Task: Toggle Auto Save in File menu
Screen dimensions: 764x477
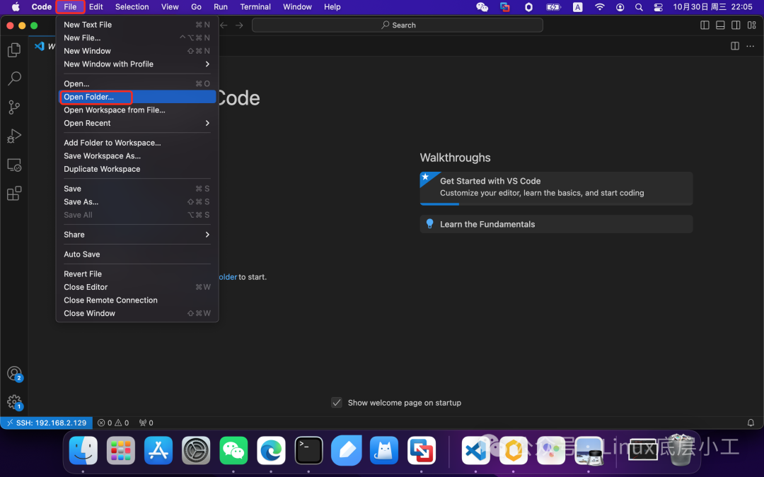Action: pos(137,254)
